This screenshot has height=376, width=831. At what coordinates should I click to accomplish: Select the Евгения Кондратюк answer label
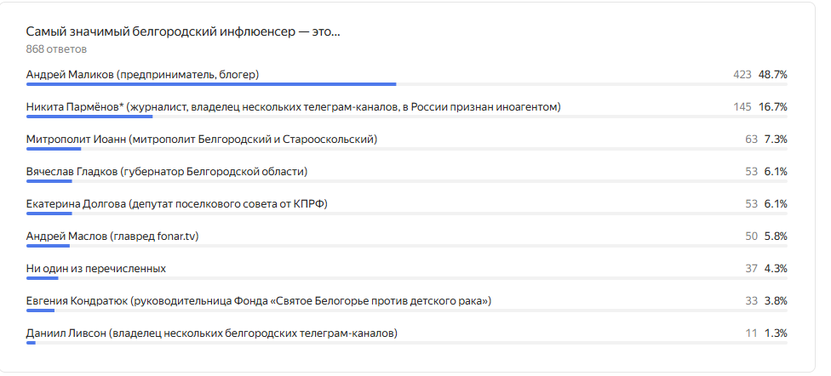(259, 301)
